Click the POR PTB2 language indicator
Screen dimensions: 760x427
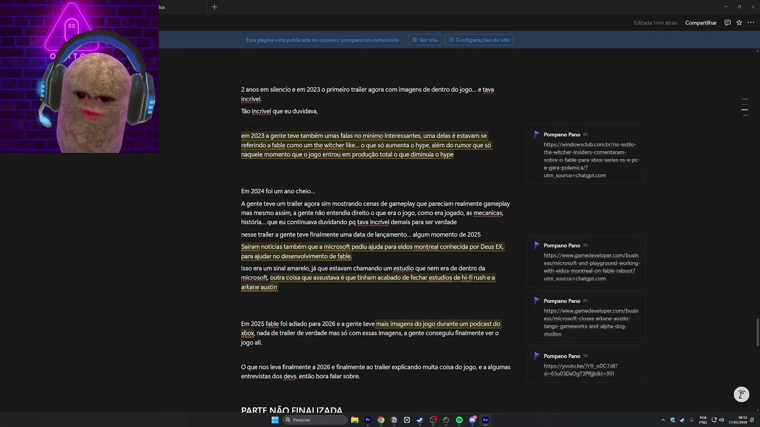pos(703,420)
